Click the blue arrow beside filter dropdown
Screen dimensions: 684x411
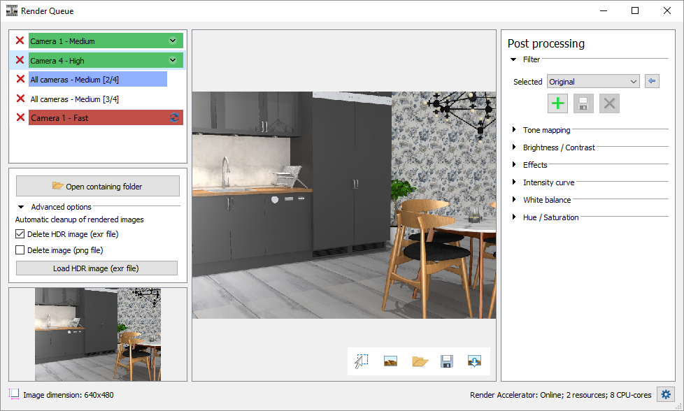(652, 82)
